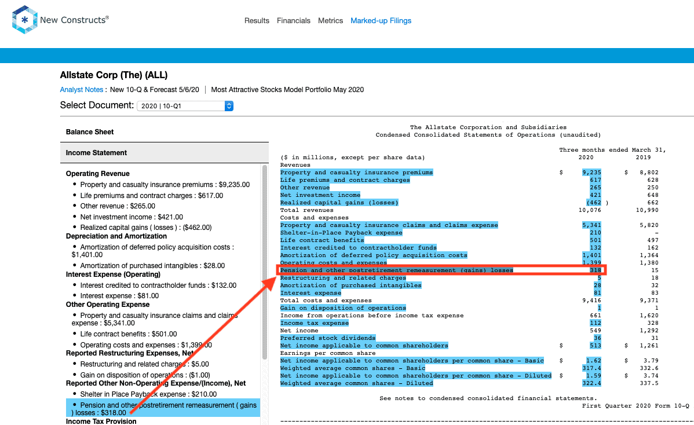The height and width of the screenshot is (425, 694).
Task: Select highlighted Pension and other postretirement remeasurement item
Action: click(163, 409)
